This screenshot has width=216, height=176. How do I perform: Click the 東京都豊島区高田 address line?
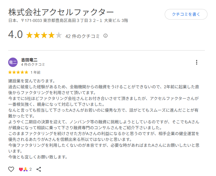(68, 21)
